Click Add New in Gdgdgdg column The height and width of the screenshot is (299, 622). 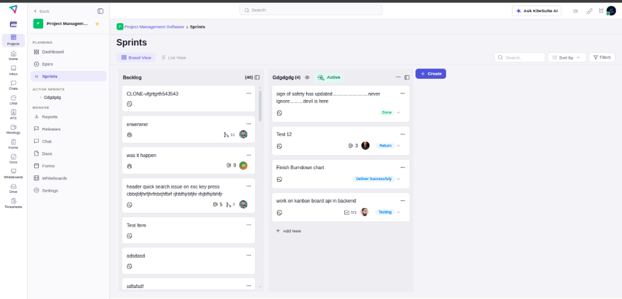tap(289, 231)
